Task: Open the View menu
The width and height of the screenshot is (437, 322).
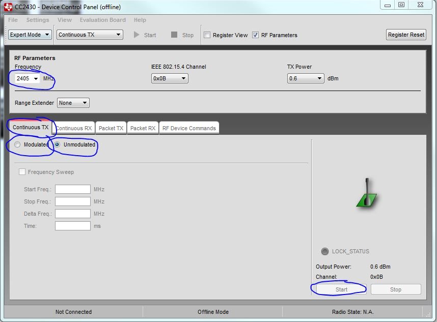Action: click(x=65, y=20)
